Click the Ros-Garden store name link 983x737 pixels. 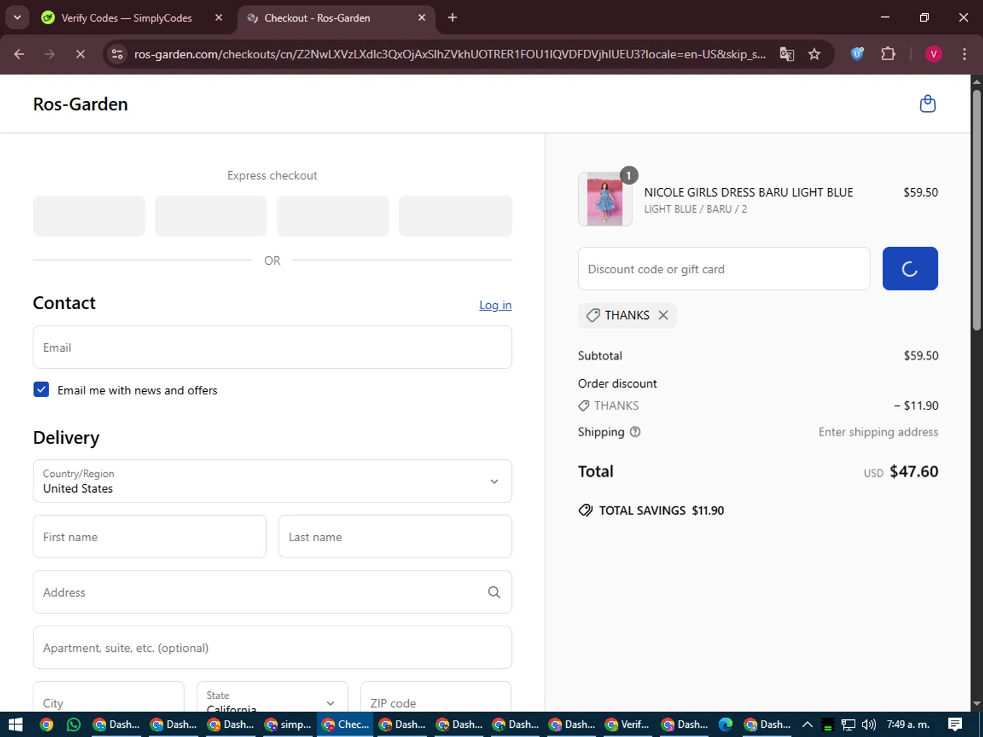pos(81,104)
